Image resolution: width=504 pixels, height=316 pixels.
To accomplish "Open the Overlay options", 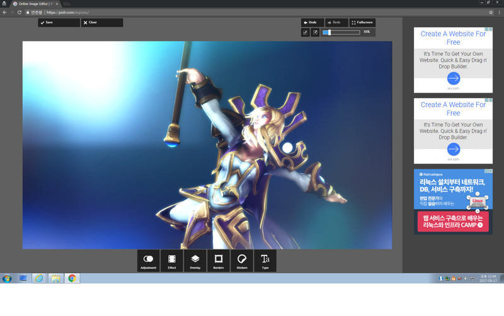I will [x=195, y=261].
